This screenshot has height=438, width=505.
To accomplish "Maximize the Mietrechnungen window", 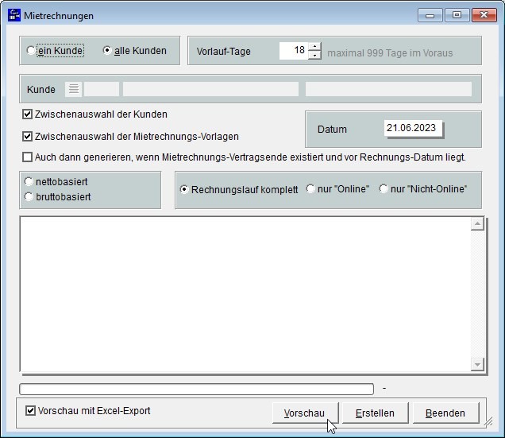I will coord(457,15).
